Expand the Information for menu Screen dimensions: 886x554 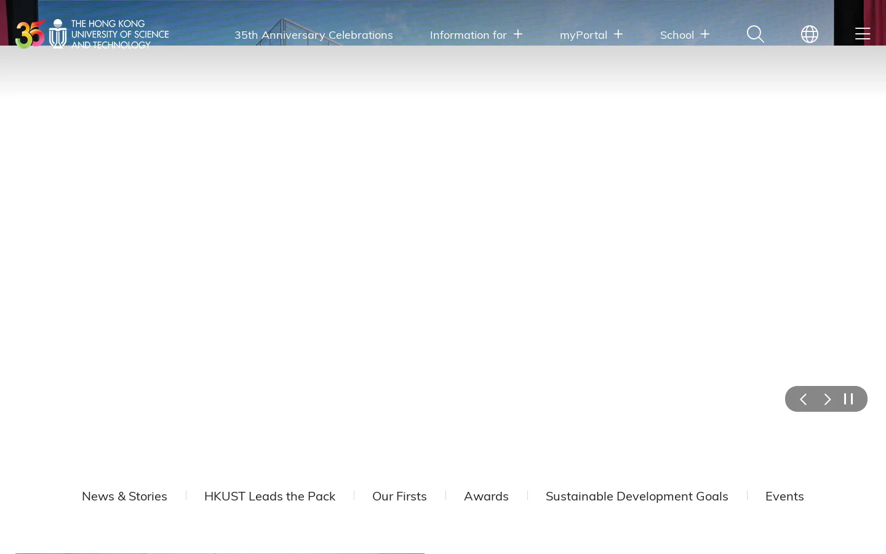pos(476,35)
